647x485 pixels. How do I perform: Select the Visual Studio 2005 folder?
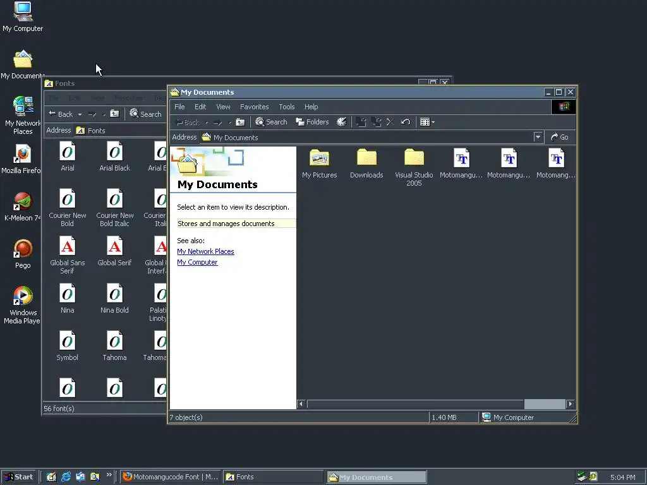click(x=414, y=167)
